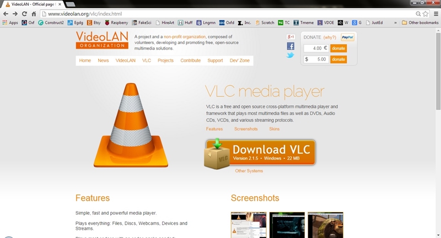Open the Apps bookmark shortcut
Screen dimensions: 441x238
[x=10, y=23]
